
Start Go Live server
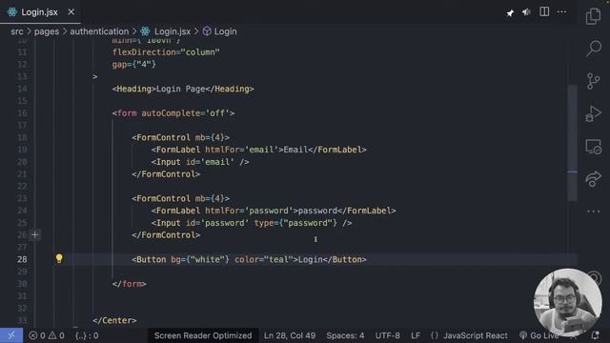point(539,335)
